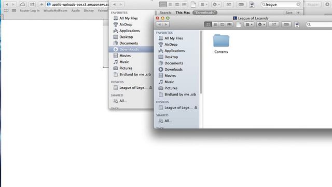Click Edit Tags button in the league search window
The width and height of the screenshot is (332, 187).
[x=241, y=4]
